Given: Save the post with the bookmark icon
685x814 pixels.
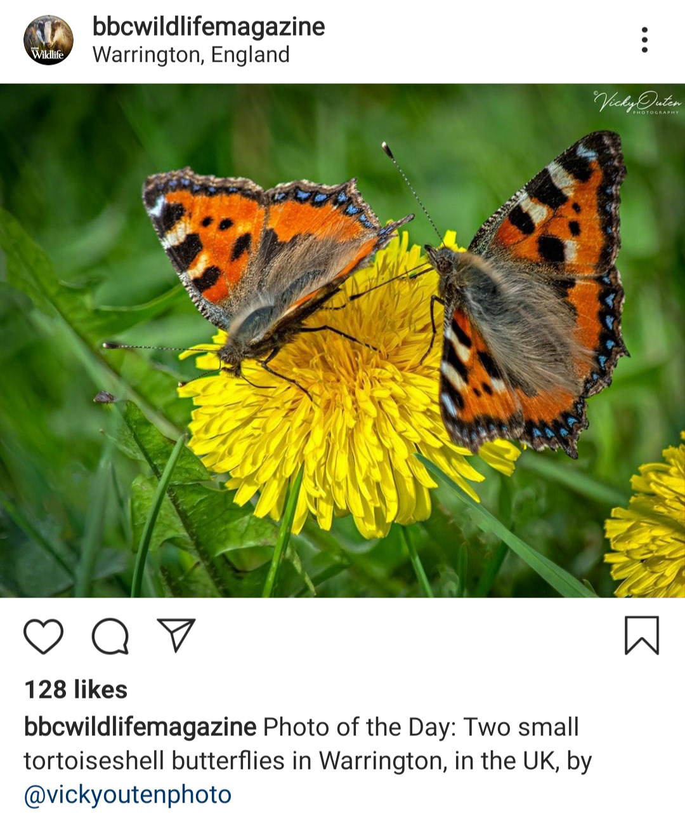Looking at the screenshot, I should click(642, 635).
